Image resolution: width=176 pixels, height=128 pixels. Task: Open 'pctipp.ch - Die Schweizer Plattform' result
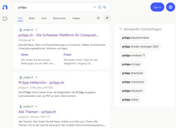tap(59, 35)
